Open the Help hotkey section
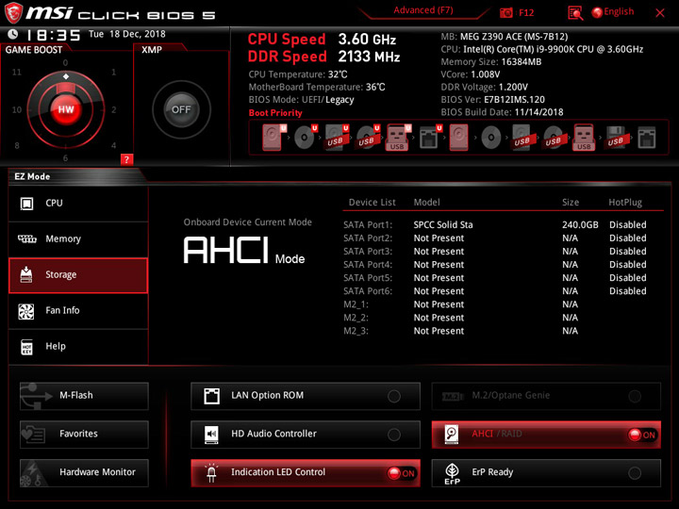Viewport: 679px width, 509px height. click(x=78, y=347)
